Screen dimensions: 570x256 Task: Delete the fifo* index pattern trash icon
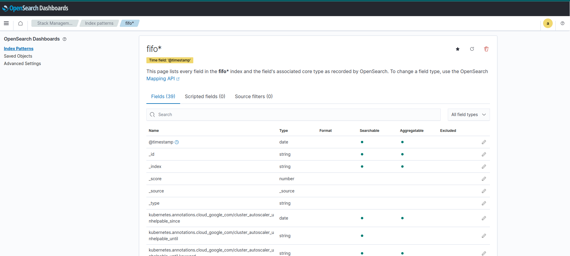coord(486,49)
